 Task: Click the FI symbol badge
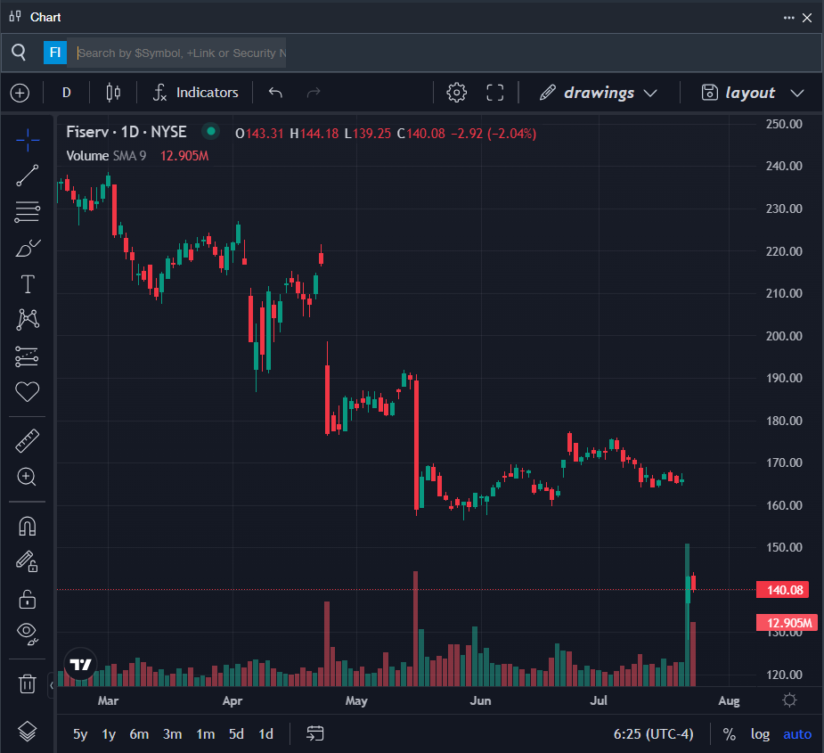tap(55, 53)
